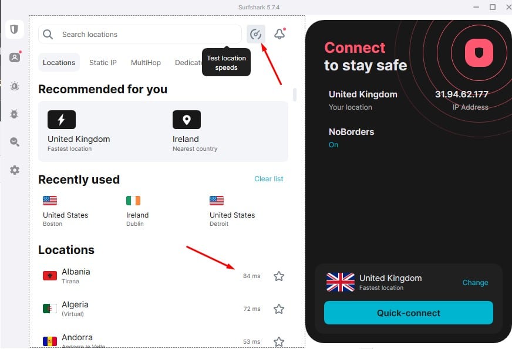Open the Settings gear in sidebar
This screenshot has height=349, width=512.
click(15, 170)
